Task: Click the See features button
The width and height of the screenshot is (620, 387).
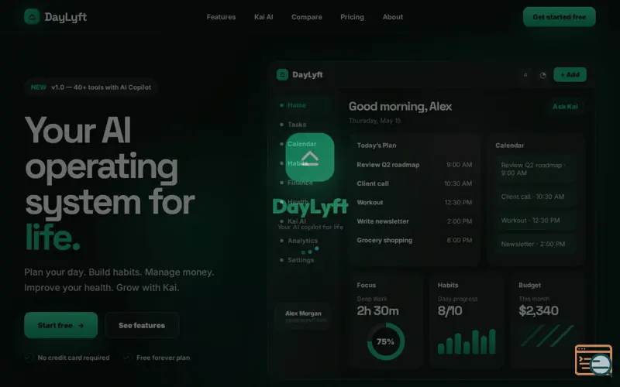Action: (142, 325)
